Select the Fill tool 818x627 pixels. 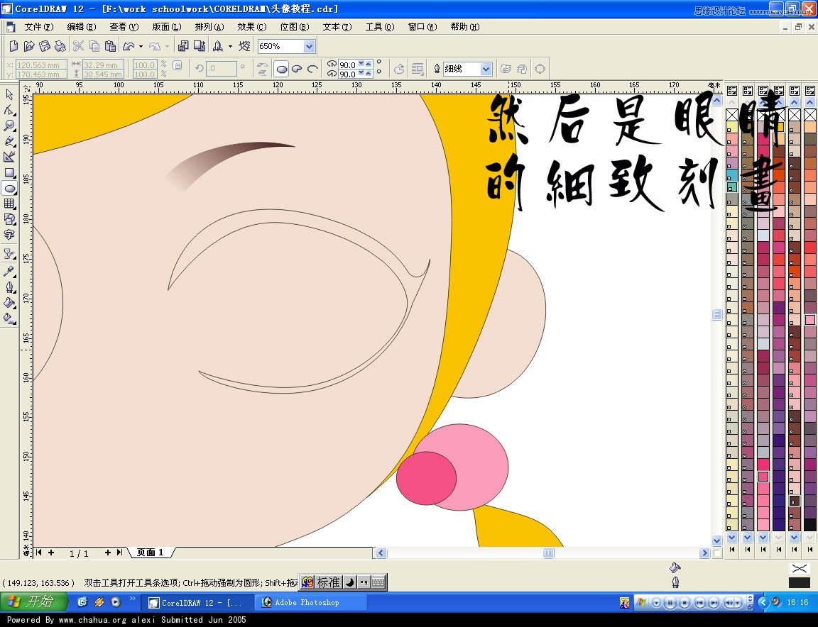click(x=10, y=304)
